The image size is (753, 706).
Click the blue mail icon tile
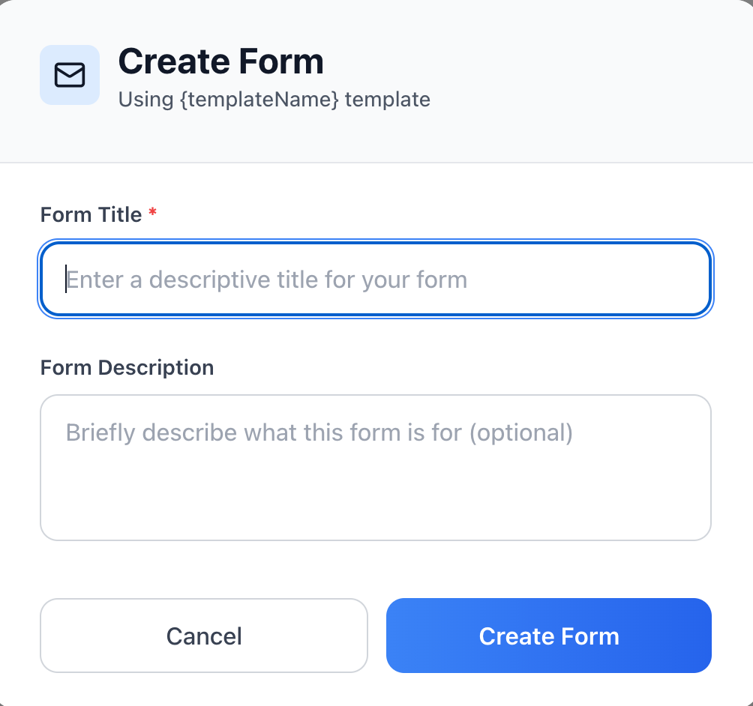click(70, 75)
